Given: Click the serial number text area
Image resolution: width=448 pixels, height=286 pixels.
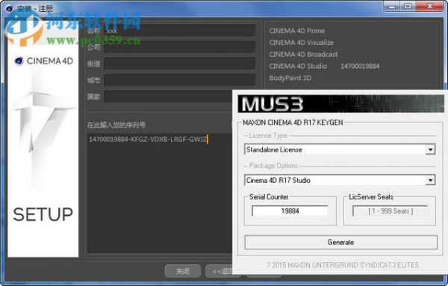Looking at the screenshot, I should 160,193.
